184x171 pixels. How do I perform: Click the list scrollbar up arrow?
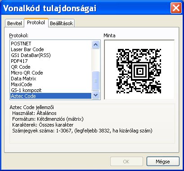[96, 44]
